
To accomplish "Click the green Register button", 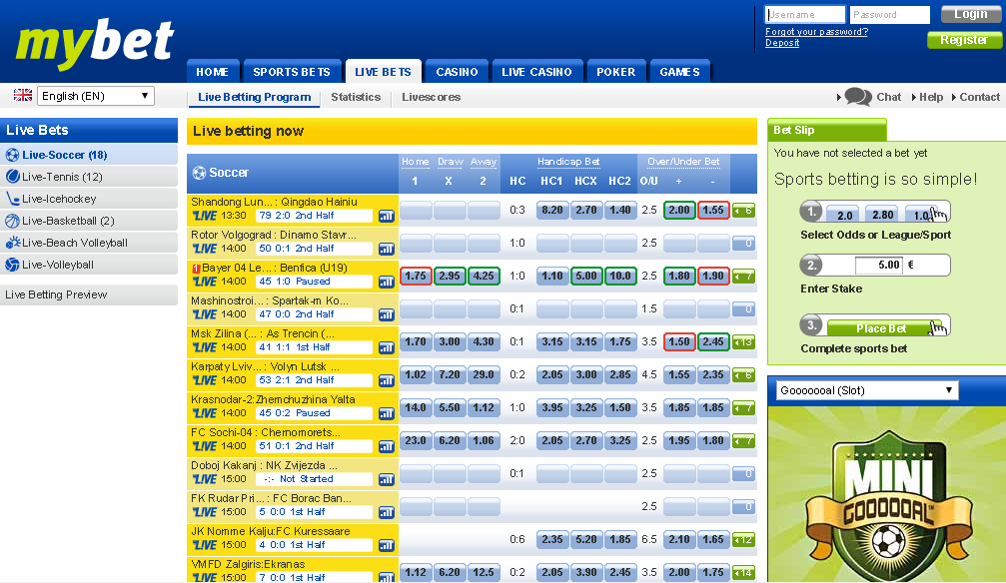I will pos(963,40).
